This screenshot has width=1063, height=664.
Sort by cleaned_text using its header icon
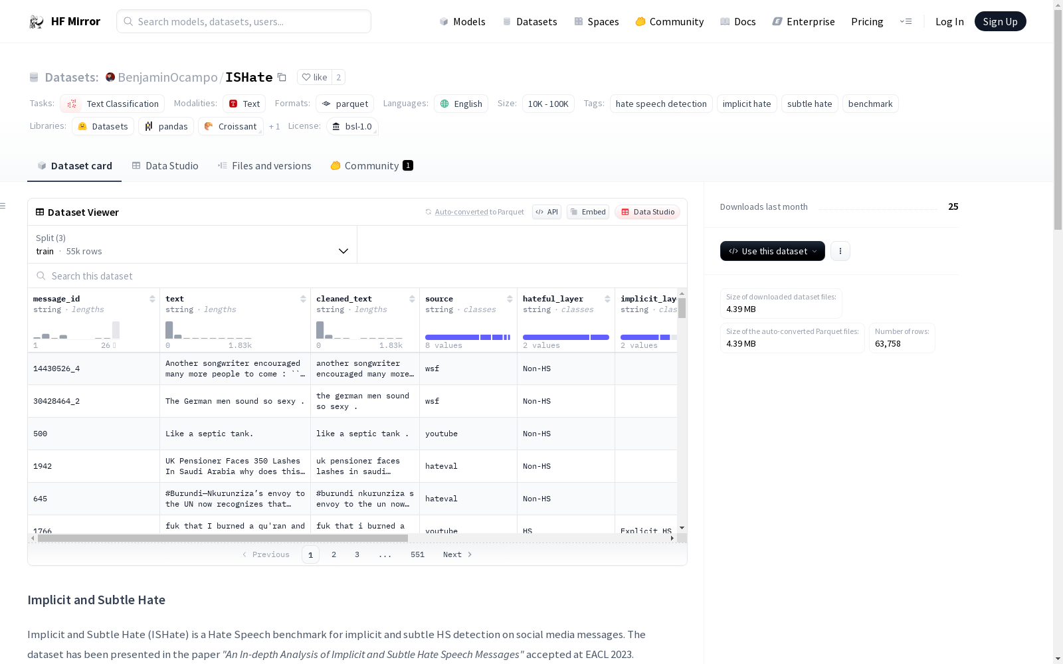[x=412, y=299]
